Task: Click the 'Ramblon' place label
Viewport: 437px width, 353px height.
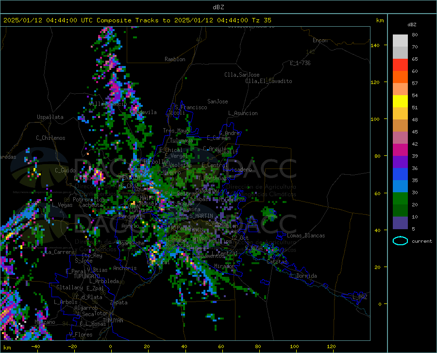Action: click(175, 59)
